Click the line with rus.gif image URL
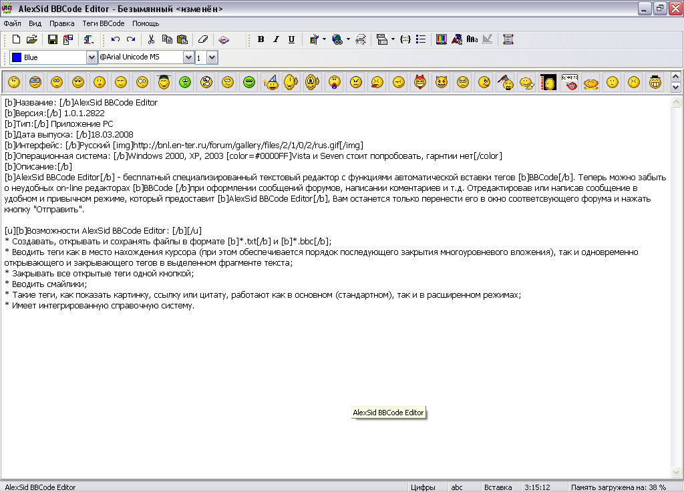Image resolution: width=684 pixels, height=492 pixels. tap(184, 145)
